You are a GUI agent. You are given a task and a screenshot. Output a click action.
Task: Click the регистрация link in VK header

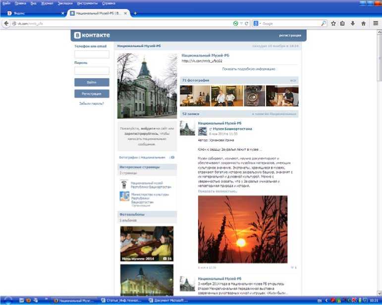click(290, 36)
